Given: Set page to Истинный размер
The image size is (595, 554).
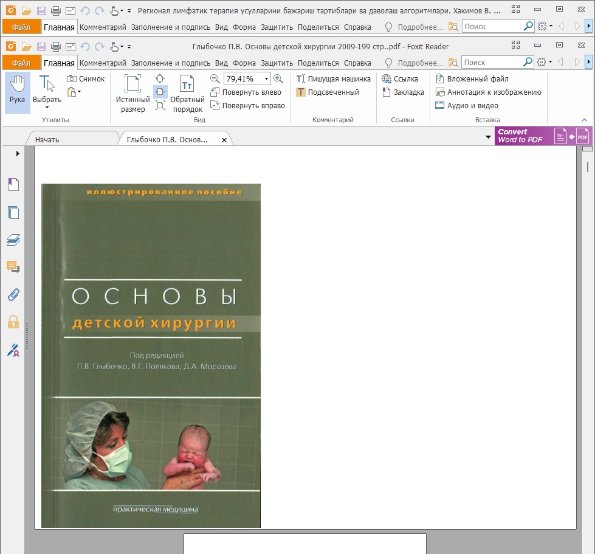Looking at the screenshot, I should (133, 94).
